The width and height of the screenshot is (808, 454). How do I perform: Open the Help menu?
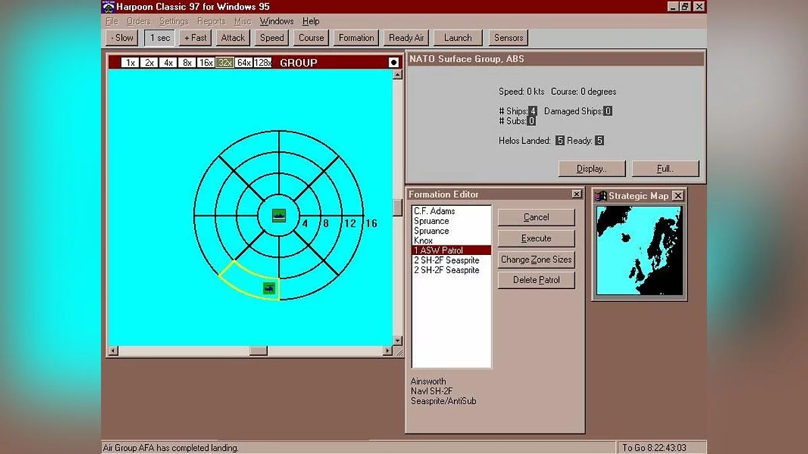311,22
